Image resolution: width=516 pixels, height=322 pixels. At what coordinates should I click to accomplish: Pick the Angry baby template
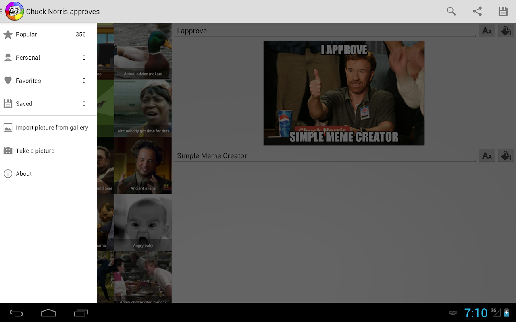[143, 223]
